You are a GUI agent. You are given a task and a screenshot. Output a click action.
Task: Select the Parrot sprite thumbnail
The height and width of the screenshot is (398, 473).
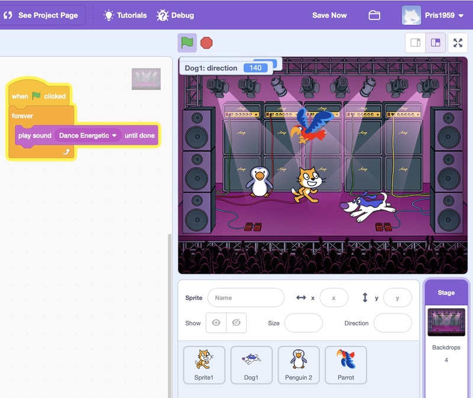(x=346, y=364)
